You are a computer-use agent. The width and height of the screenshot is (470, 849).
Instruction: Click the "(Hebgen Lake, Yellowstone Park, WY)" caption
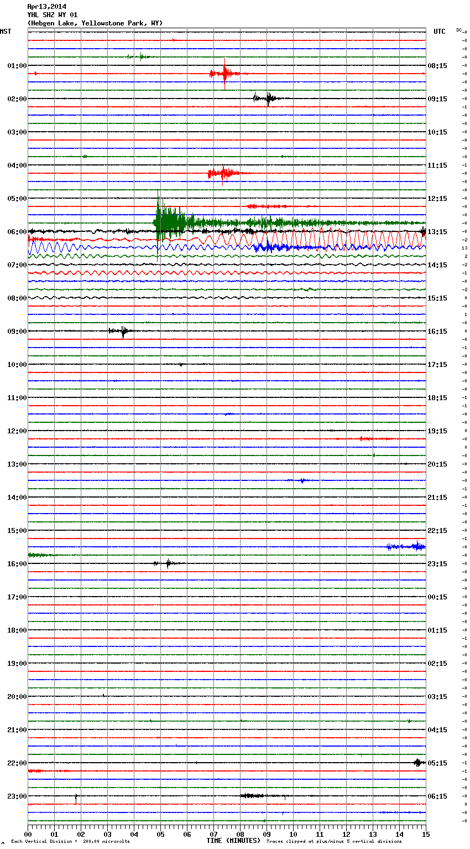(x=95, y=23)
